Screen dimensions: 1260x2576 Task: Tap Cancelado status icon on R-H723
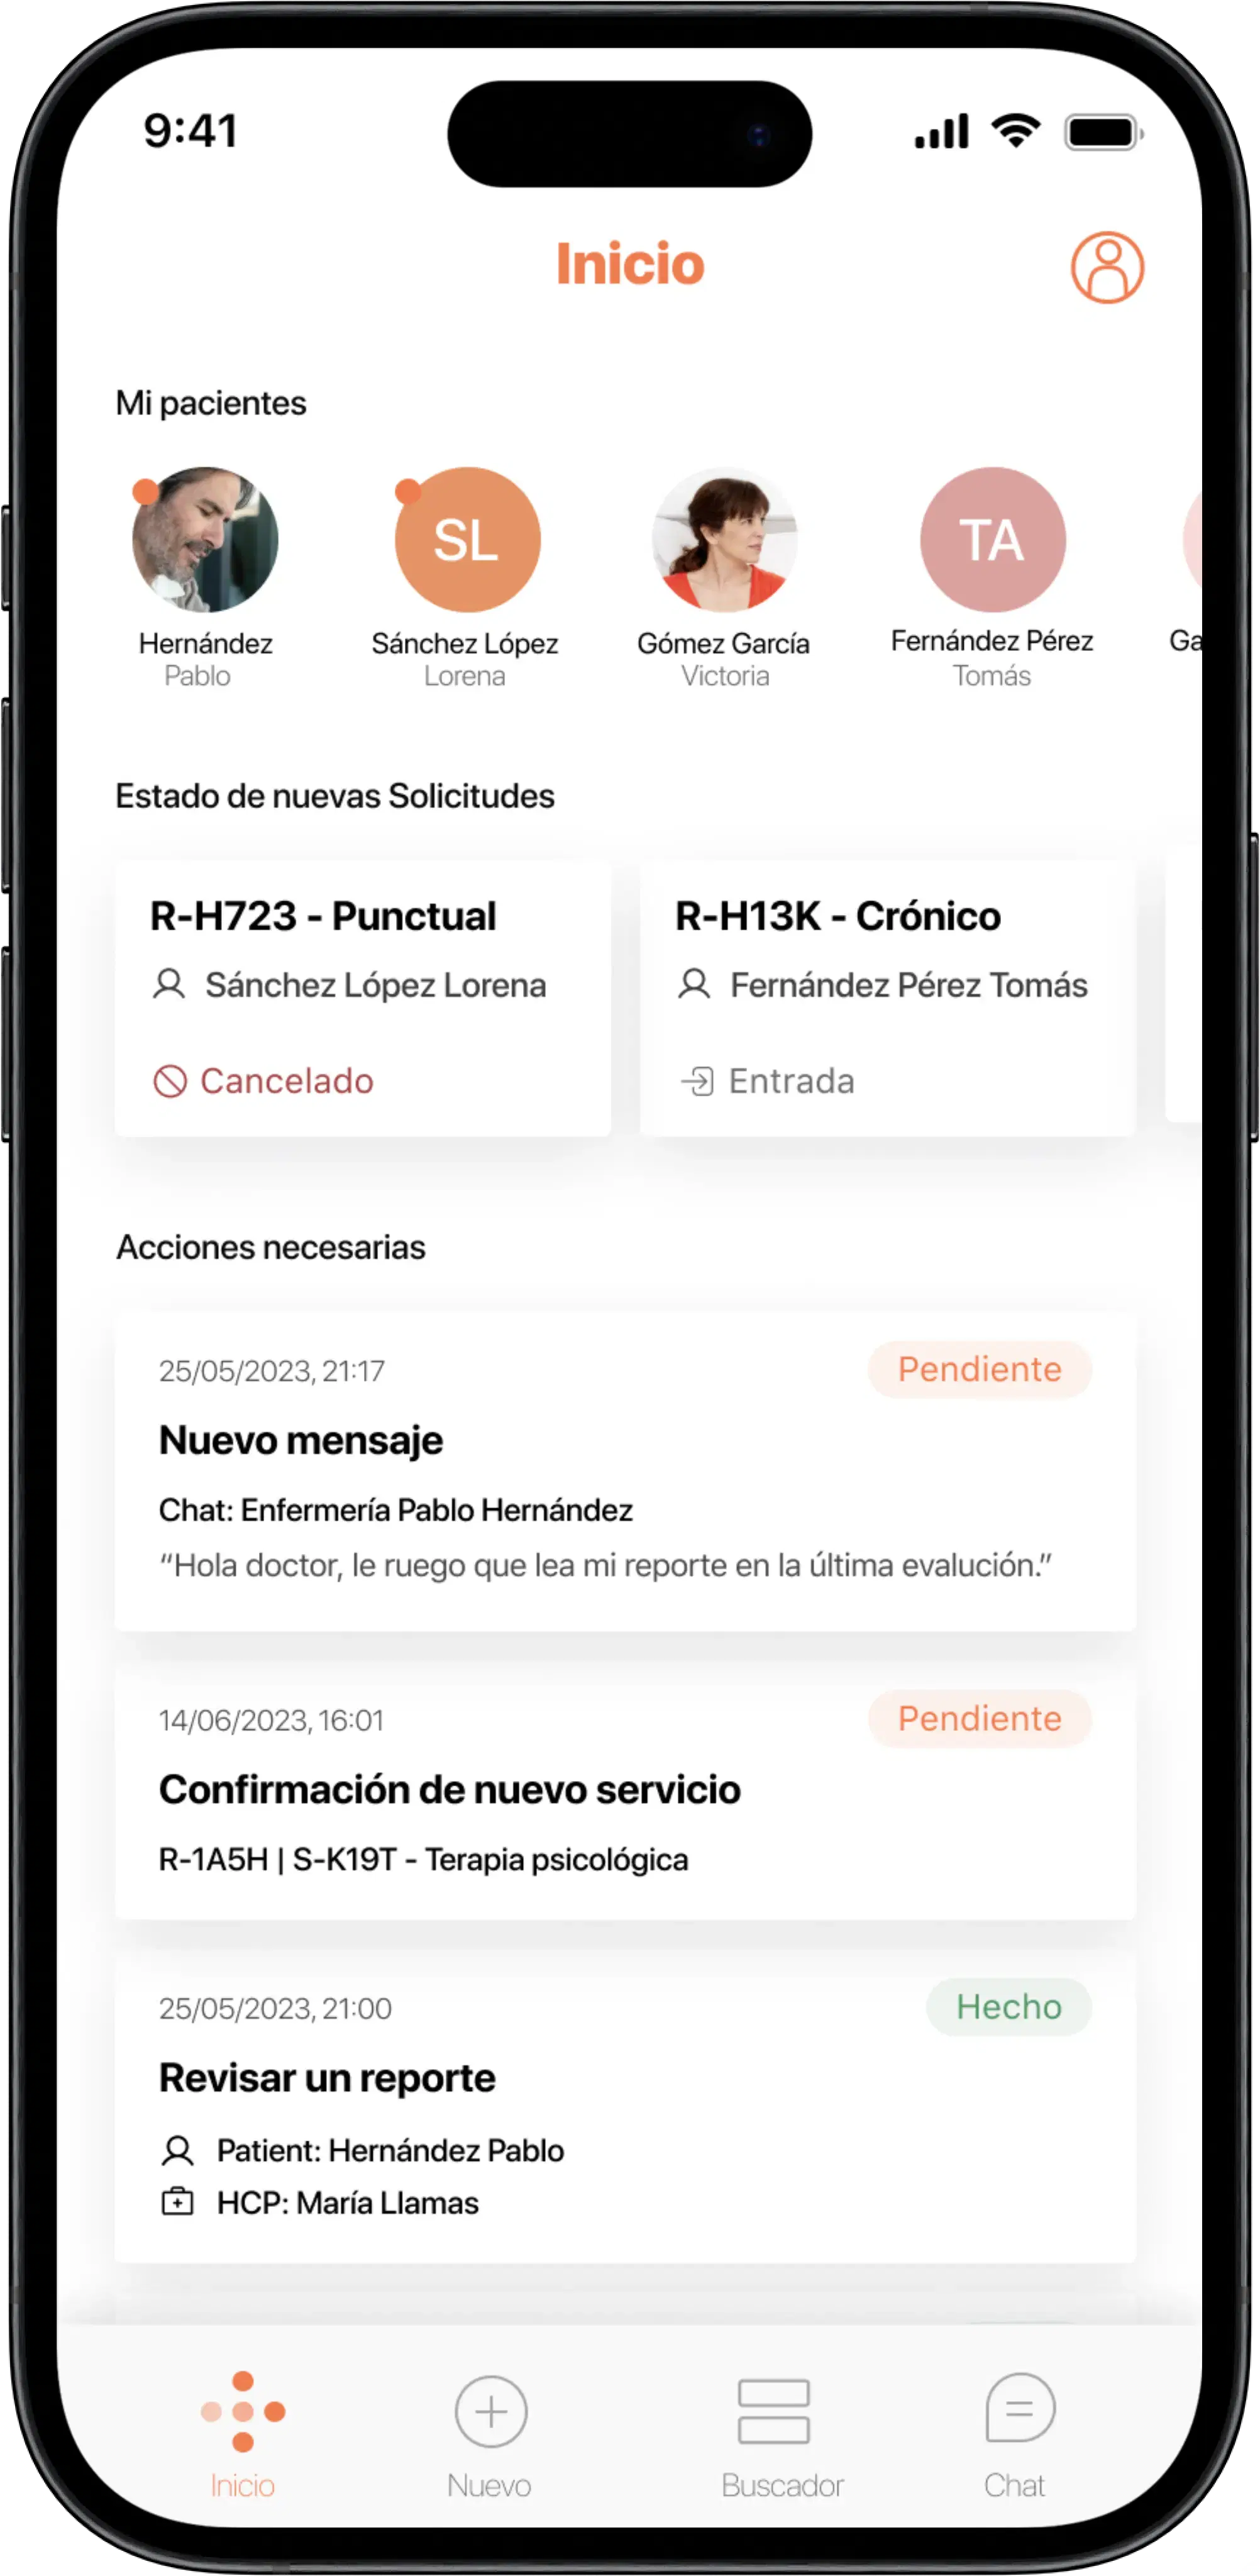176,1079
